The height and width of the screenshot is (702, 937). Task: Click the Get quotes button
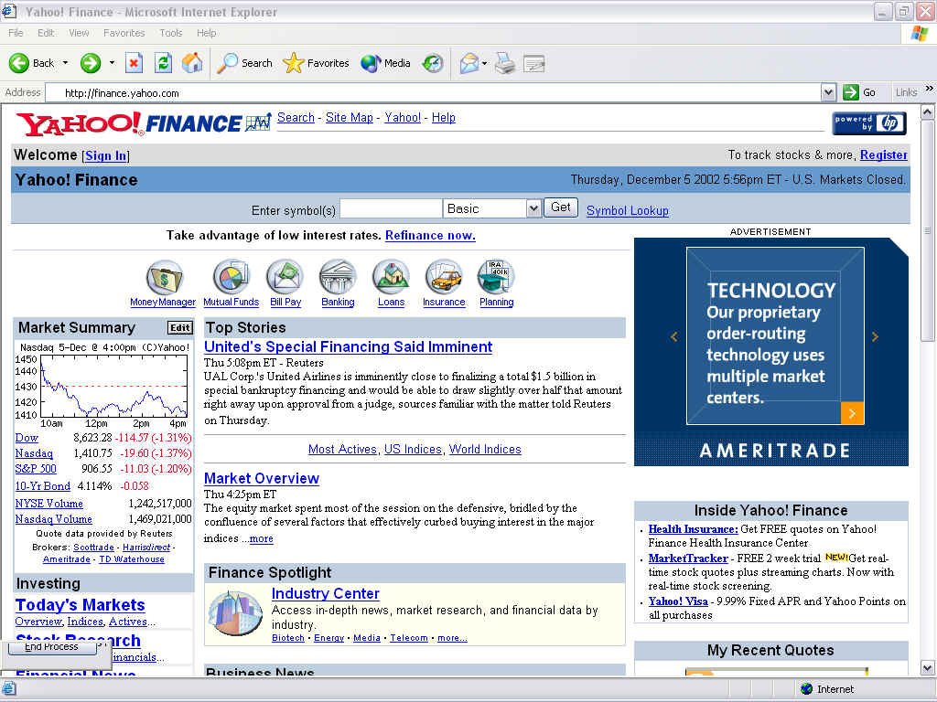(x=561, y=207)
